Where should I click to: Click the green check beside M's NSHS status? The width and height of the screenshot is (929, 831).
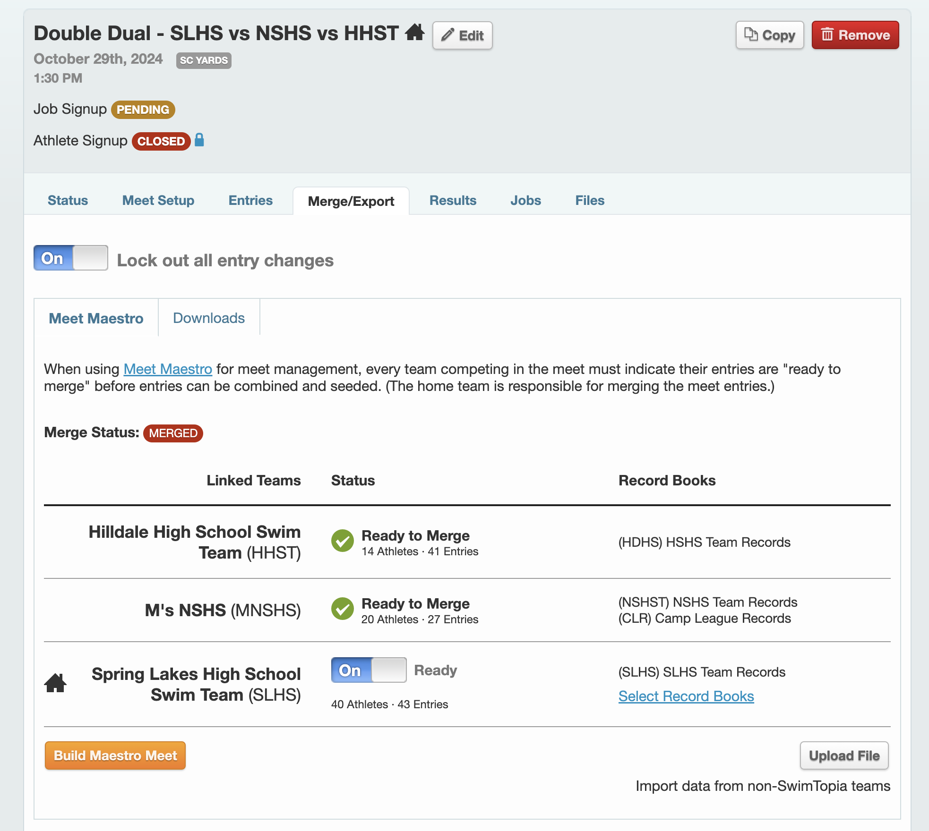pos(343,610)
